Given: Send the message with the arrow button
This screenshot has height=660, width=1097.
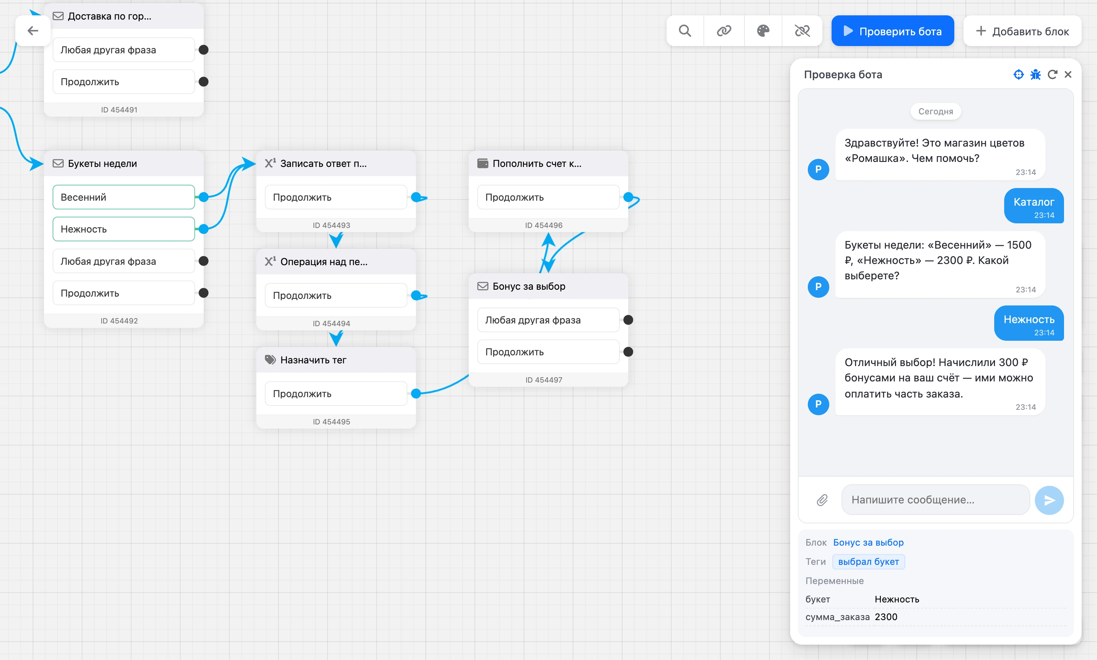Looking at the screenshot, I should point(1049,500).
